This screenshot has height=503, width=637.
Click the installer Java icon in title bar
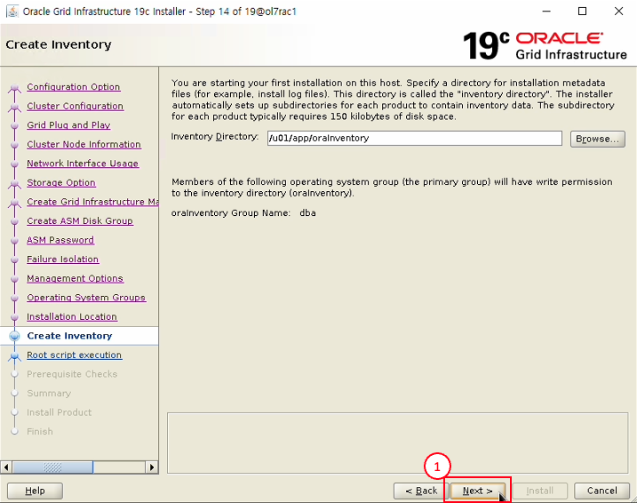[x=12, y=12]
